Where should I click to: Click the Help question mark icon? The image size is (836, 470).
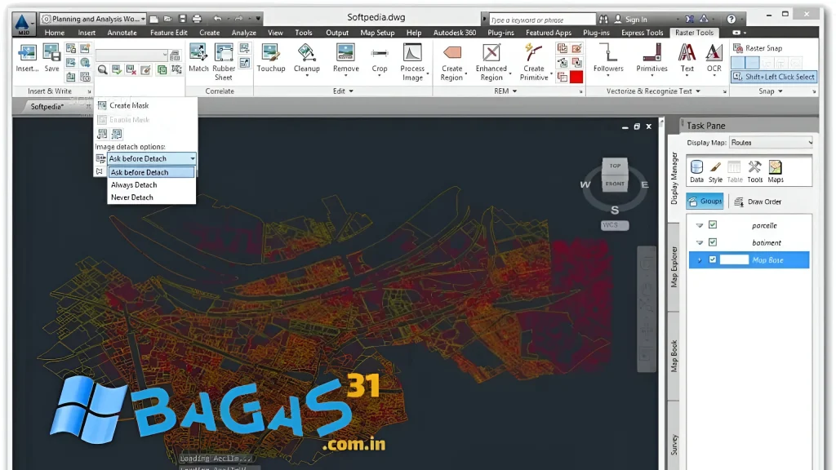pos(731,19)
